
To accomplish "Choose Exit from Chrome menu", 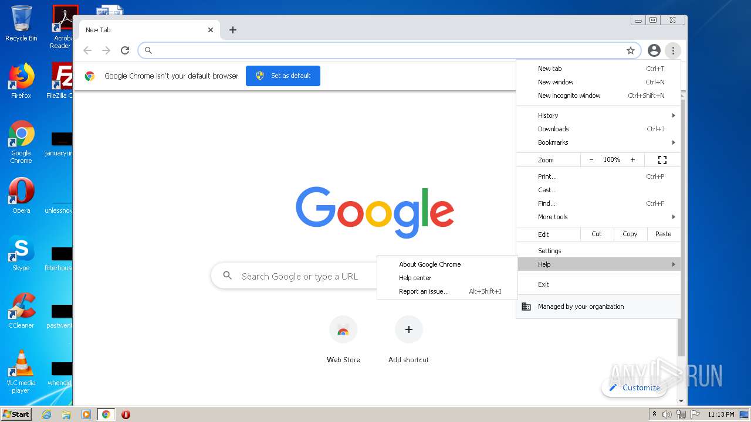I will coord(598,284).
